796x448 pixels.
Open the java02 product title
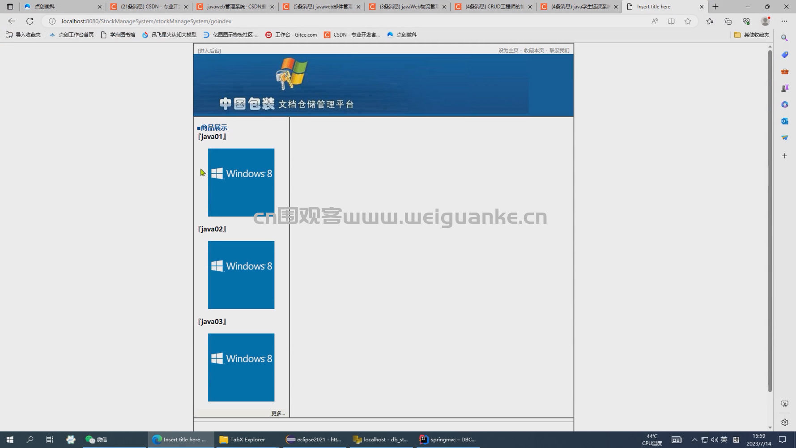pos(212,229)
